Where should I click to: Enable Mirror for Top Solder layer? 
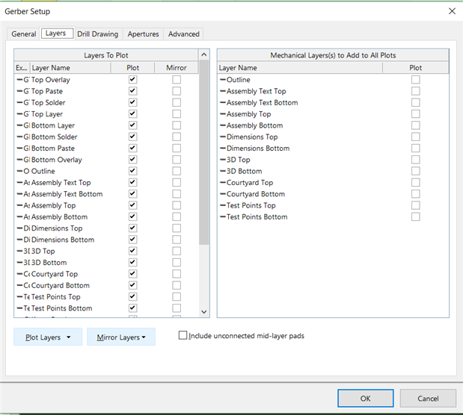tap(177, 102)
